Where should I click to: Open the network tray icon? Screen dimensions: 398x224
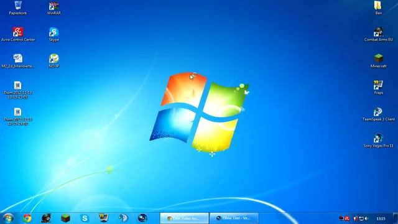tap(361, 218)
